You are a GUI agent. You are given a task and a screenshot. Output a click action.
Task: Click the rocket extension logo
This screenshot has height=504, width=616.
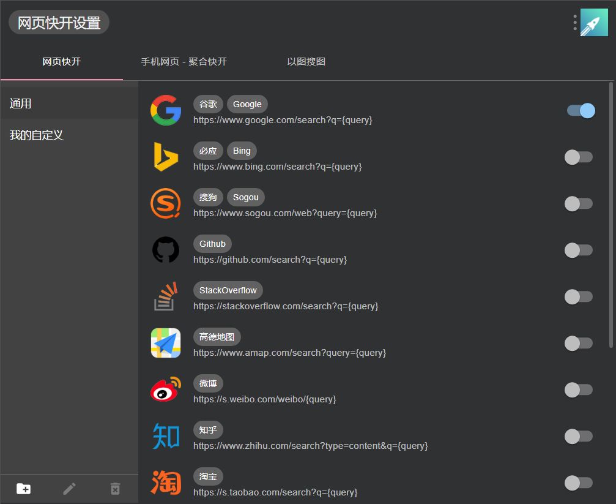click(x=594, y=23)
